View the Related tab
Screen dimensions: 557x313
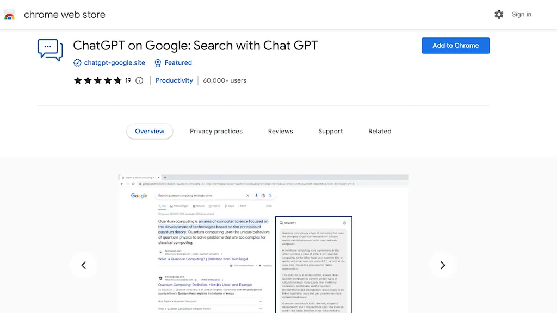point(380,131)
